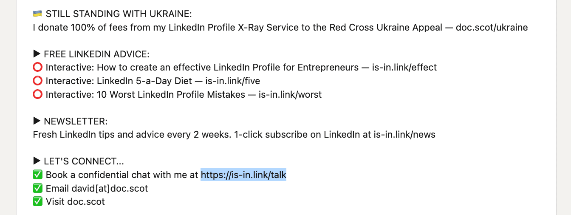This screenshot has height=215, width=571.
Task: Click the triangle before LET'S CONNECT
Action: 37,161
